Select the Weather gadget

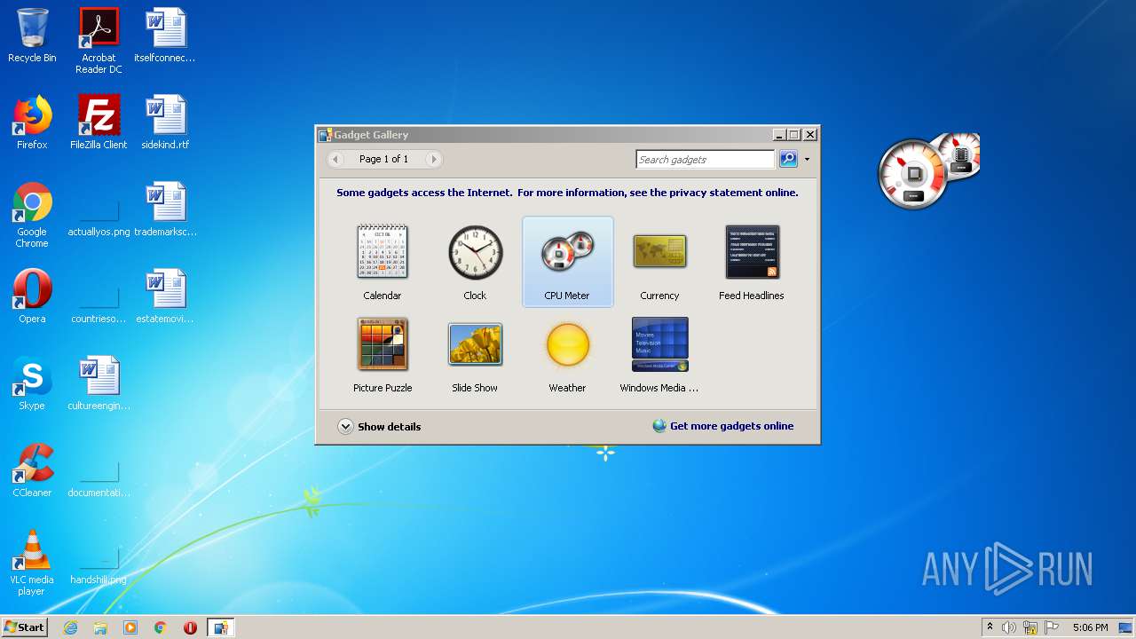567,354
